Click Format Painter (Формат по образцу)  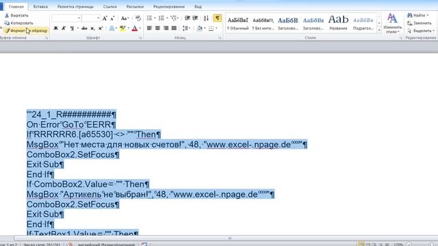pyautogui.click(x=26, y=31)
